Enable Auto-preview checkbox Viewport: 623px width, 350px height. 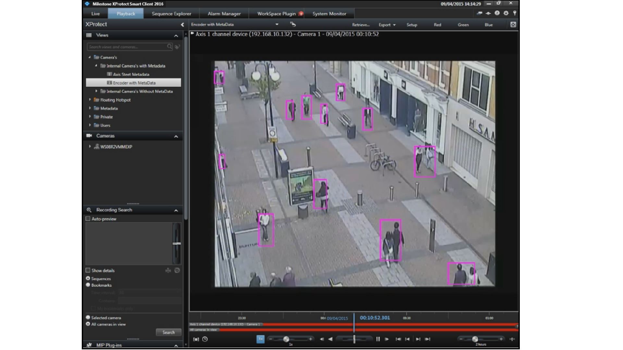click(x=88, y=219)
